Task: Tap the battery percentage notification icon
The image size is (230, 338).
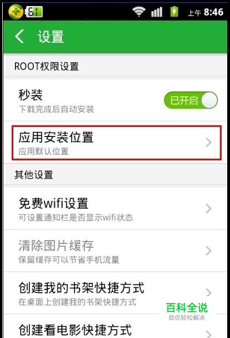Action: tap(34, 12)
